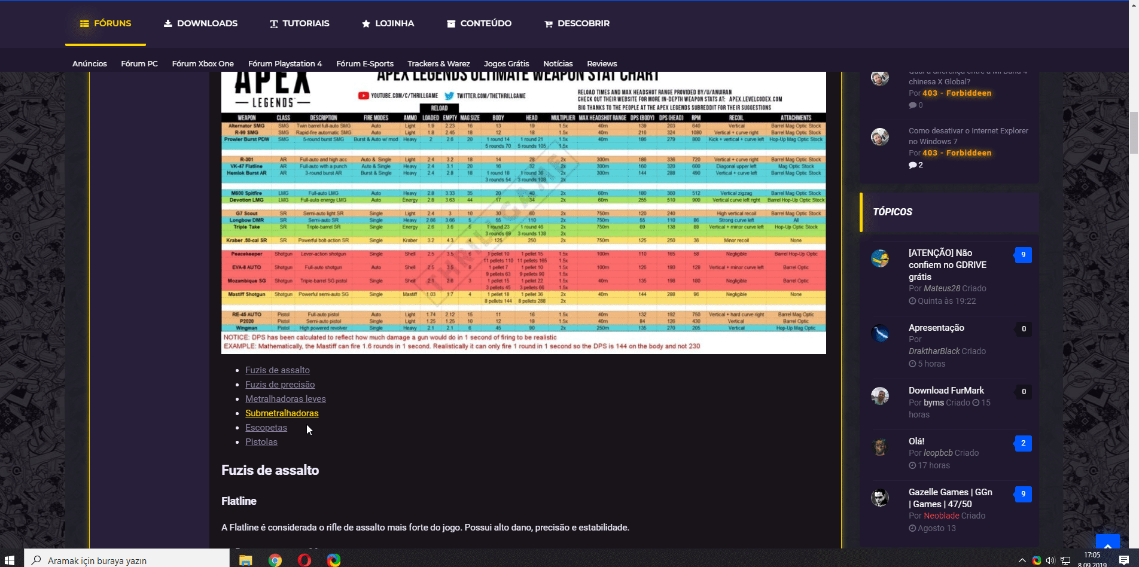Follow the Fuzis de precisão link
1139x567 pixels.
point(280,385)
